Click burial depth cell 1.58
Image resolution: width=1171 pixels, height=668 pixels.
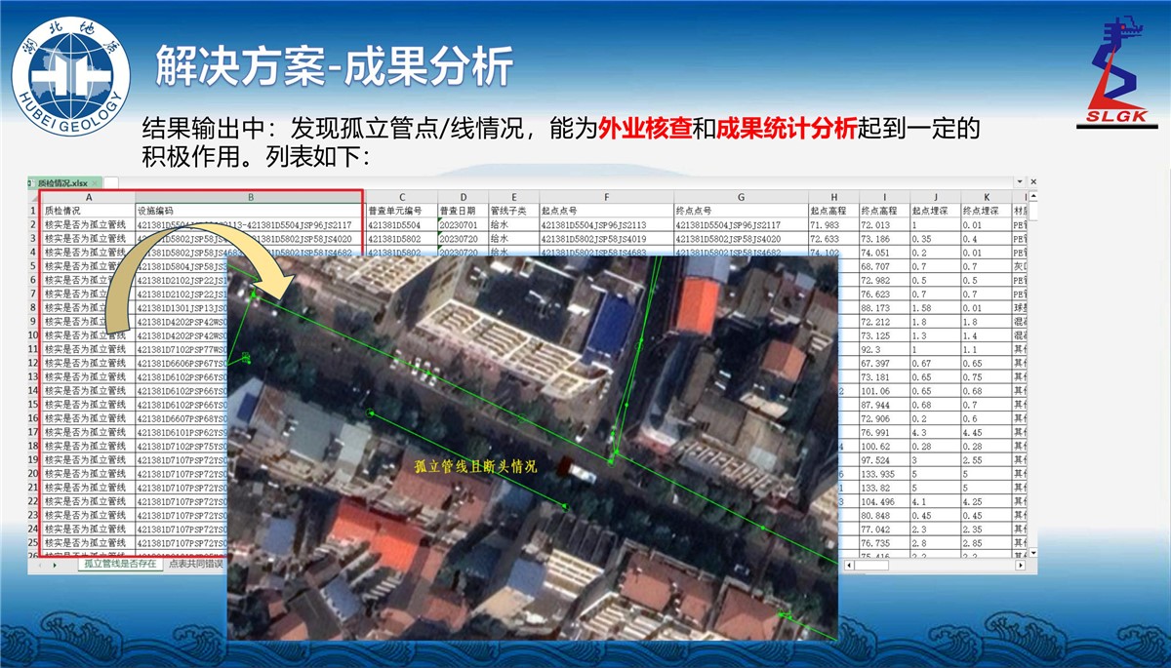pos(935,307)
